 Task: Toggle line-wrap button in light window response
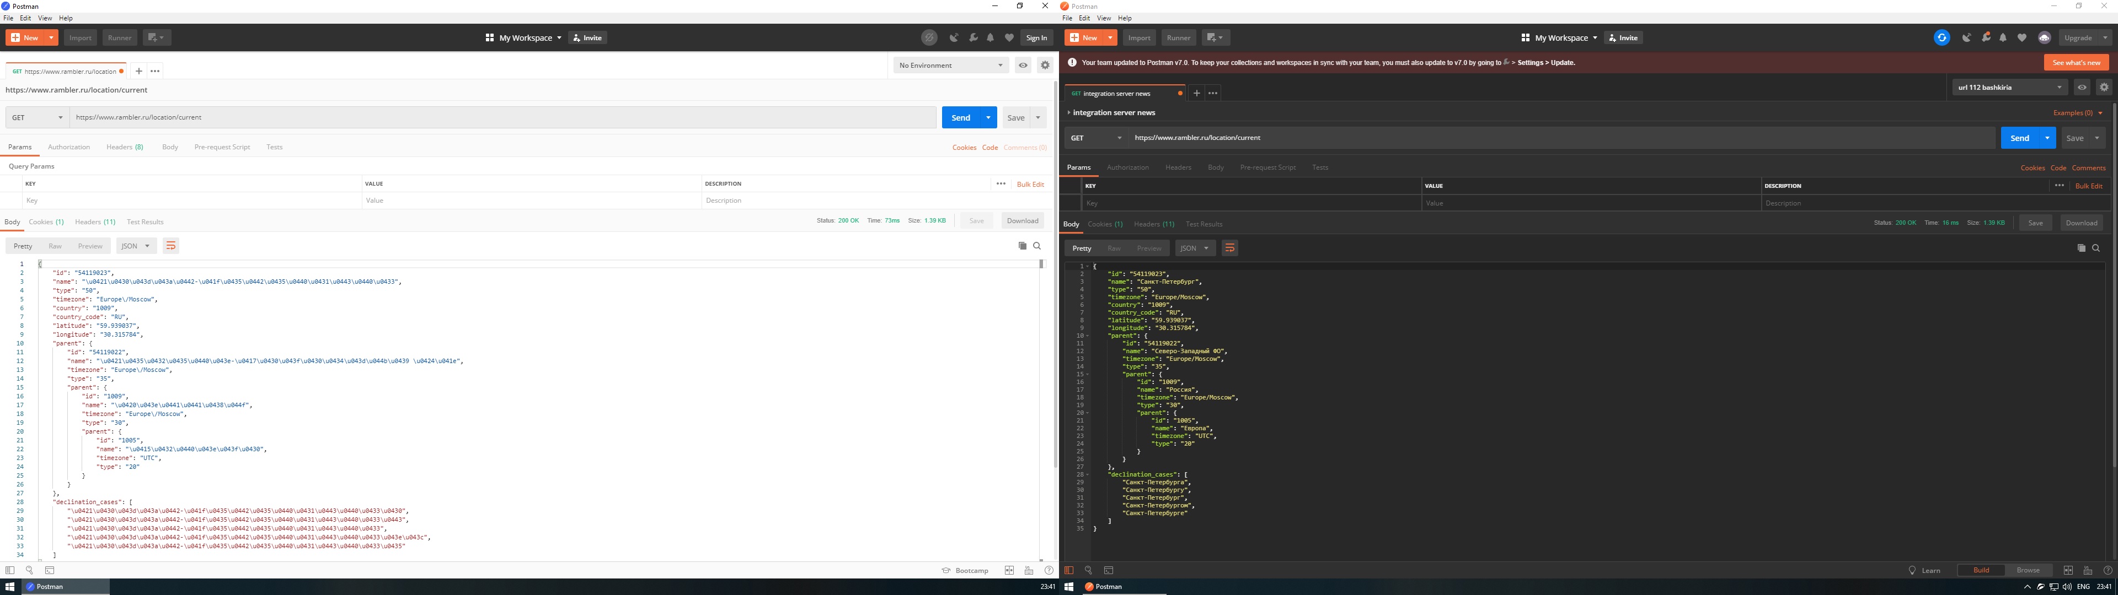[x=171, y=246]
